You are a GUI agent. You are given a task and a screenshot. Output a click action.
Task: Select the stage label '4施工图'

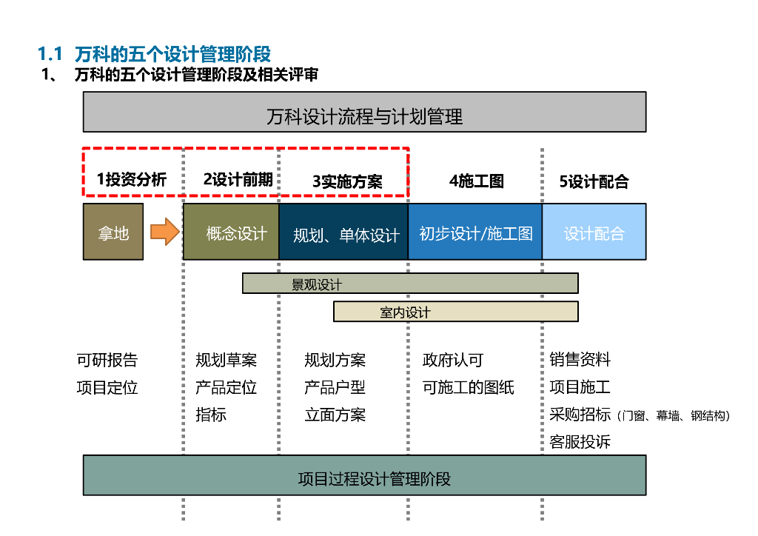coord(476,181)
